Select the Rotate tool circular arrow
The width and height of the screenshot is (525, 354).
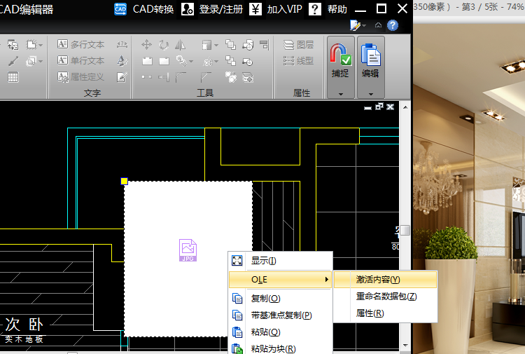pyautogui.click(x=164, y=45)
